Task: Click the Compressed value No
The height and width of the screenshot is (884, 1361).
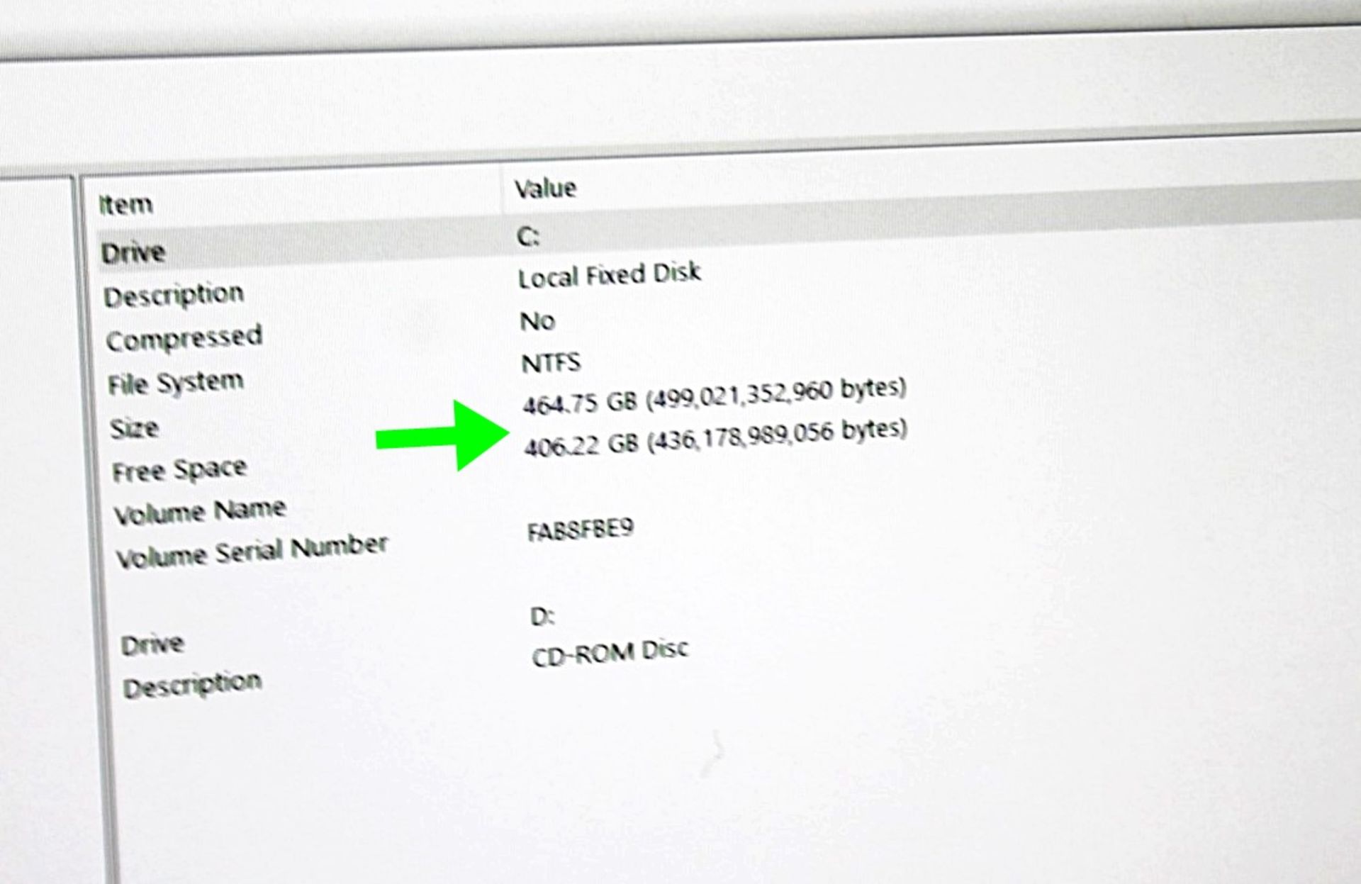Action: [537, 322]
